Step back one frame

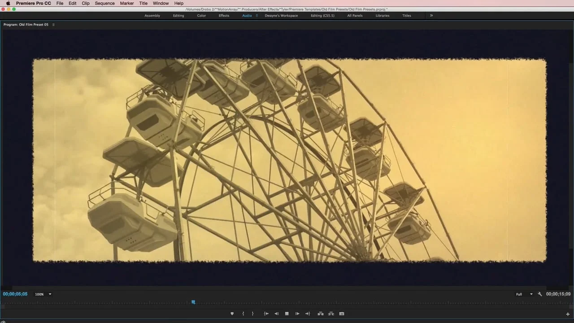click(276, 314)
